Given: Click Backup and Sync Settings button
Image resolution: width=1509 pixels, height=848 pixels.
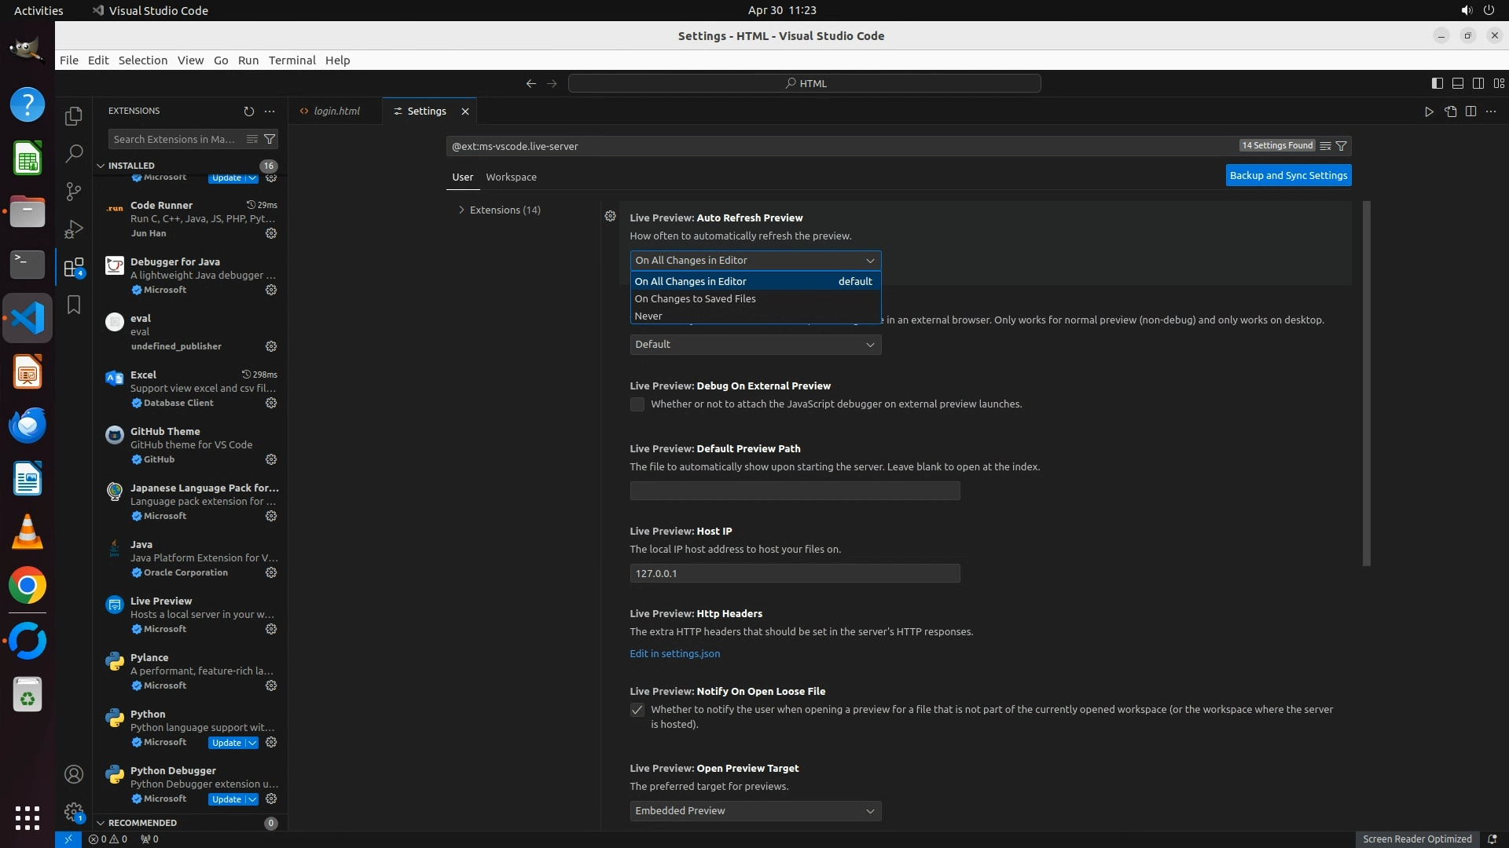Looking at the screenshot, I should tap(1288, 175).
